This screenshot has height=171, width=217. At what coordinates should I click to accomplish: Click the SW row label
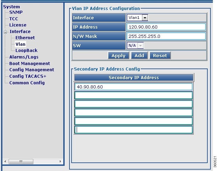pos(99,45)
